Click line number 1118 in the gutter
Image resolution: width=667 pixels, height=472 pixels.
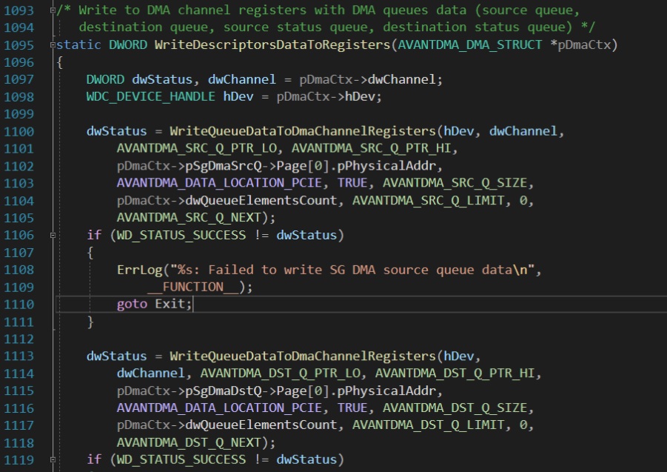[x=19, y=442]
